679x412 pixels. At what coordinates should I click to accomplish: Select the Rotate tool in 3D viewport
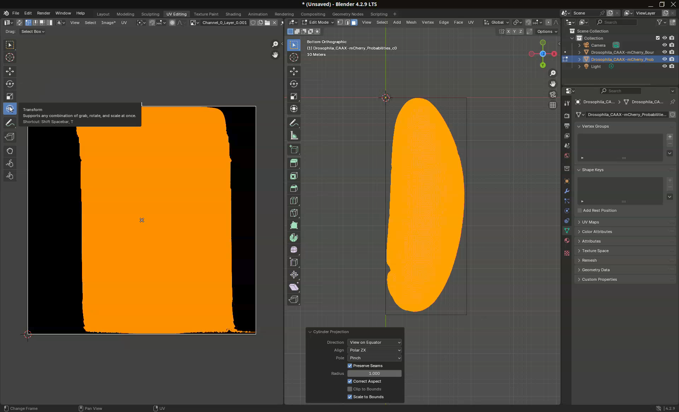tap(294, 84)
